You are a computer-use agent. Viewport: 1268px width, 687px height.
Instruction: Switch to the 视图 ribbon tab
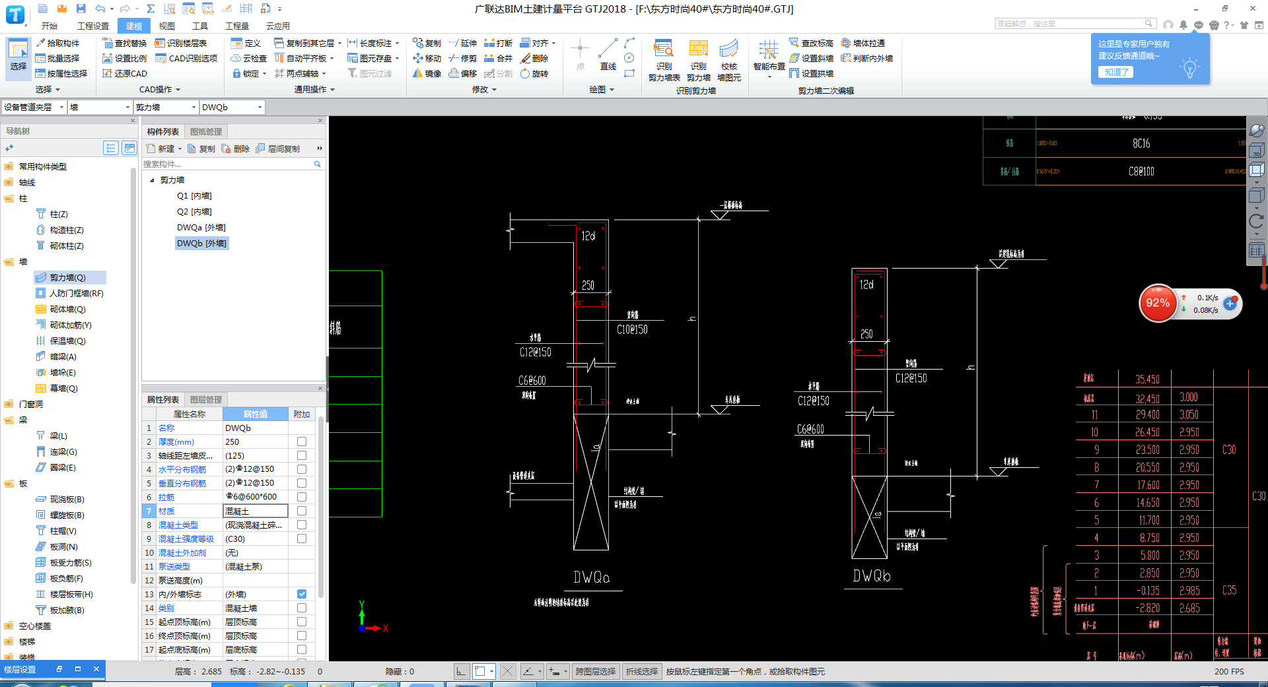pos(167,26)
